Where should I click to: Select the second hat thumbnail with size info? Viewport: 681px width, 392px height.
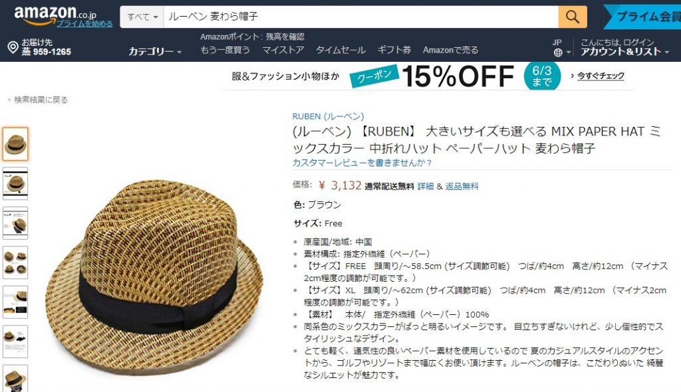[15, 183]
